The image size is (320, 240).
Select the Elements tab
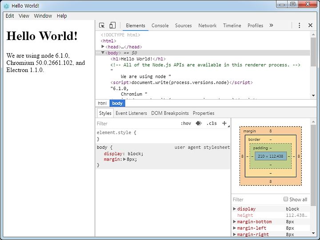tap(136, 25)
